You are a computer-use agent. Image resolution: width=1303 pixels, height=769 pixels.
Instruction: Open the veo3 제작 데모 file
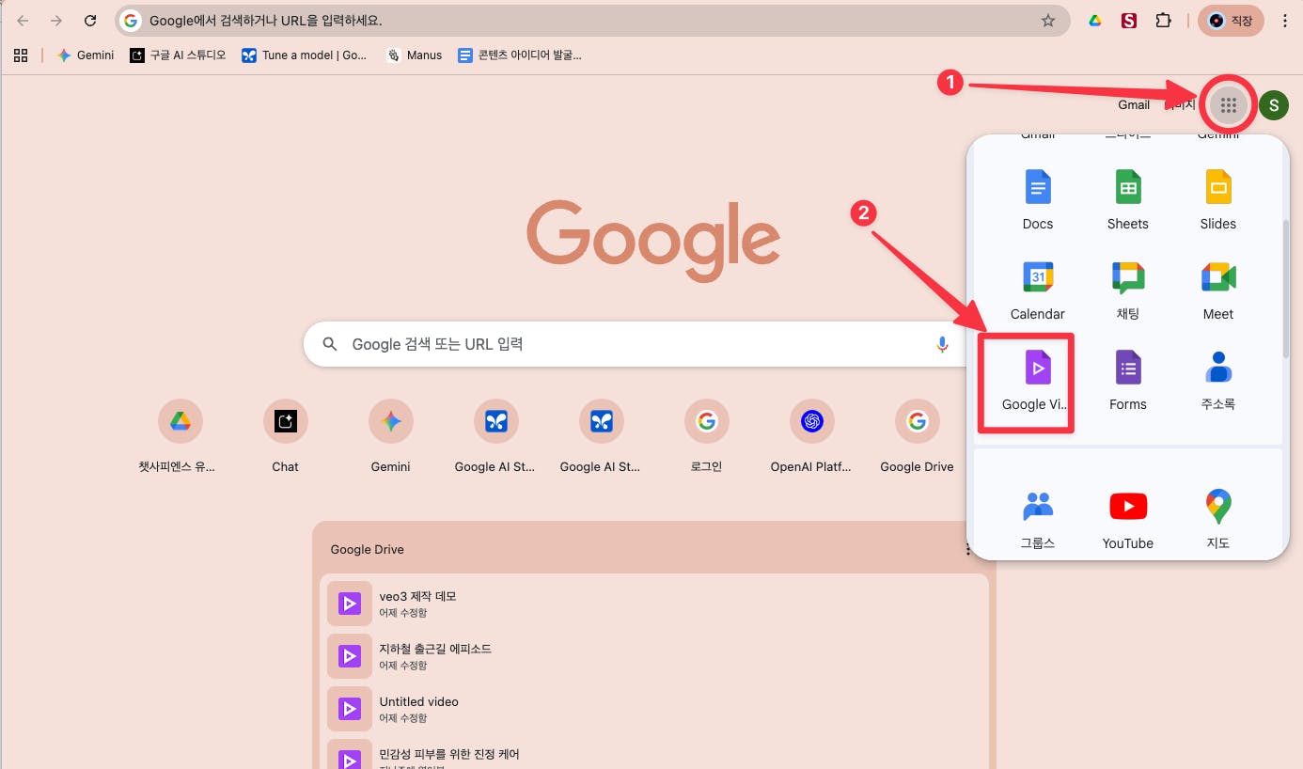click(654, 604)
